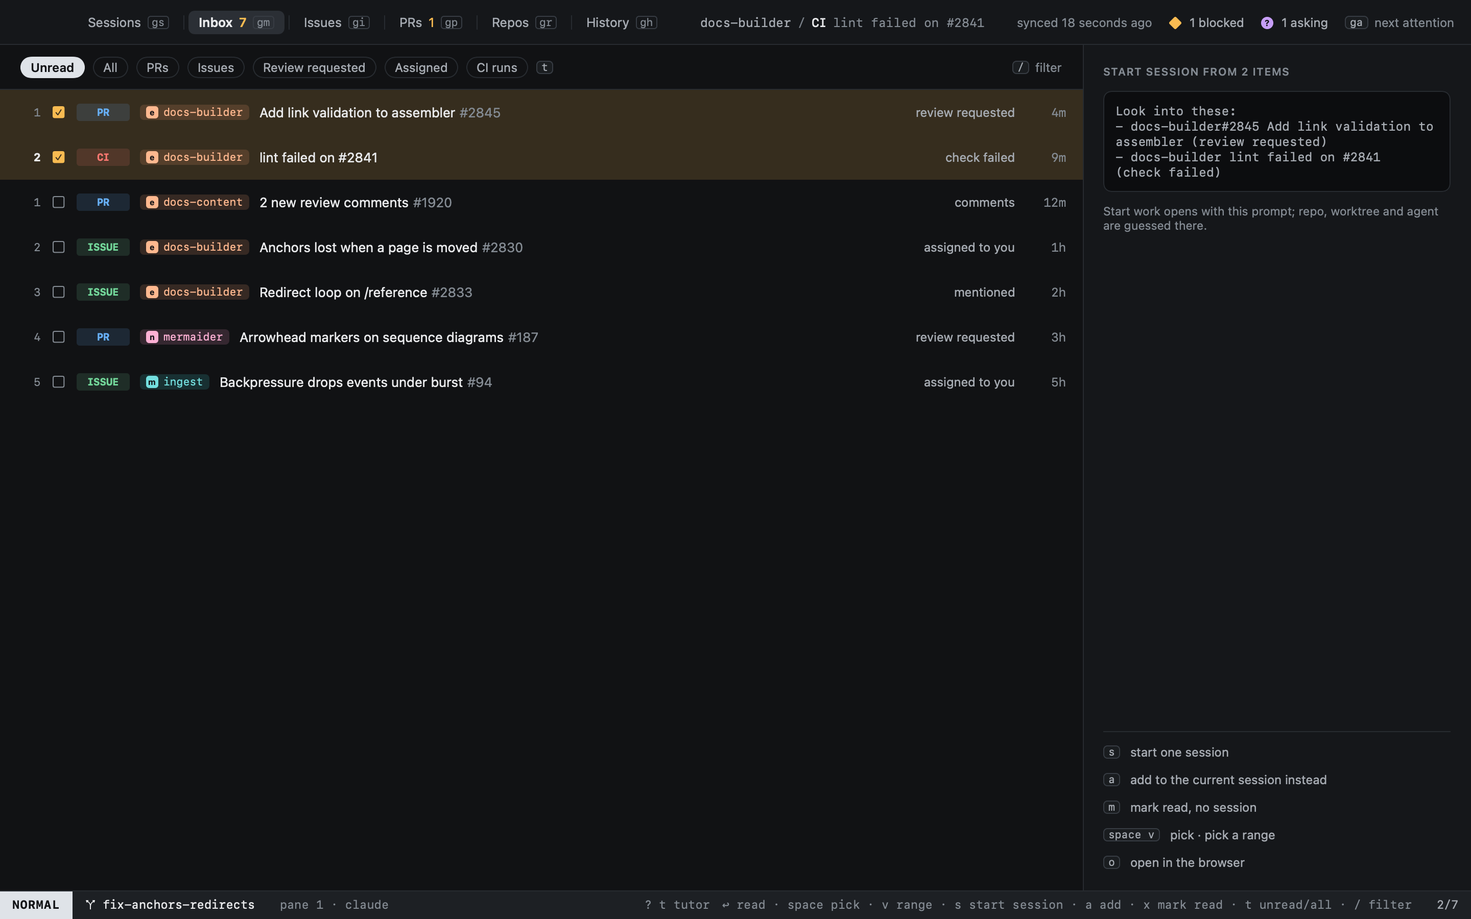Image resolution: width=1471 pixels, height=919 pixels.
Task: Go to the Repos tab
Action: click(524, 22)
